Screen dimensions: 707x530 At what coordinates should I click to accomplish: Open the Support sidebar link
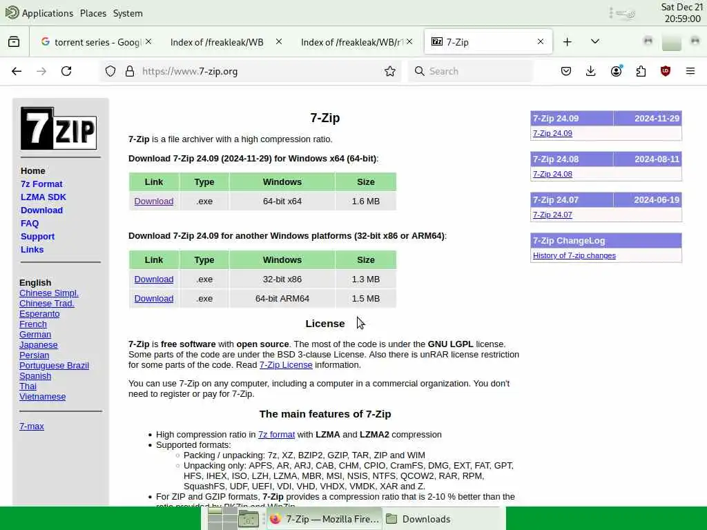point(37,236)
